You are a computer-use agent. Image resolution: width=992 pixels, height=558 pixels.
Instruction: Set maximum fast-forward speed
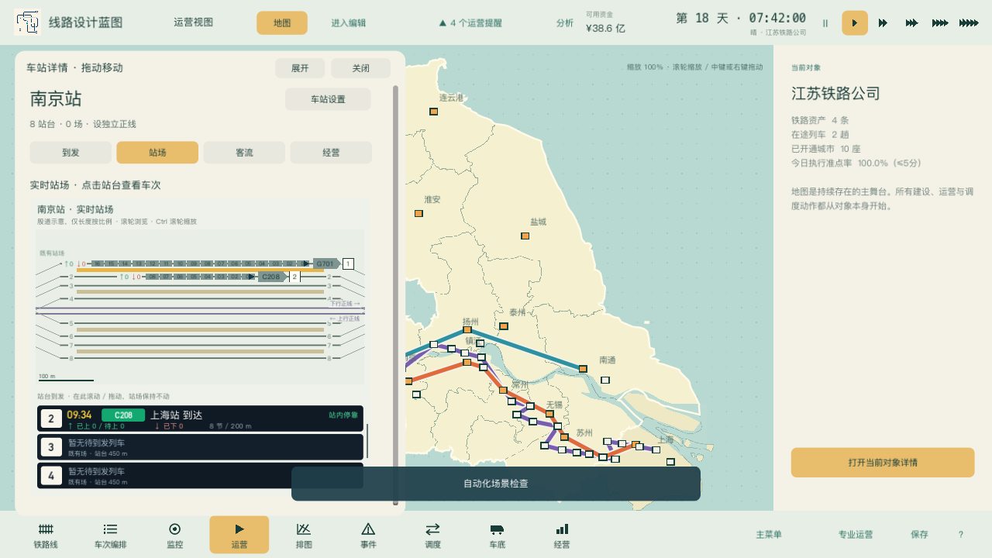click(969, 23)
